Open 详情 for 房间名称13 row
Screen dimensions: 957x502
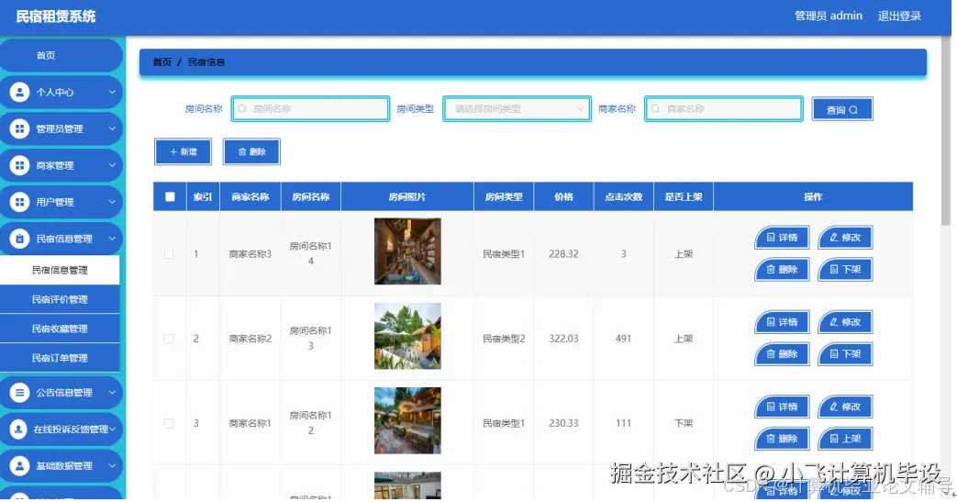tap(783, 322)
